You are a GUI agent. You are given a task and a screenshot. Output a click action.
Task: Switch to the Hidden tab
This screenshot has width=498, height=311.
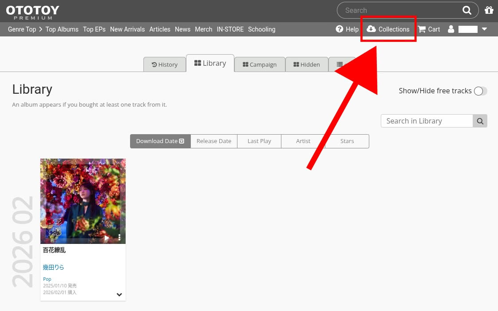coord(307,64)
